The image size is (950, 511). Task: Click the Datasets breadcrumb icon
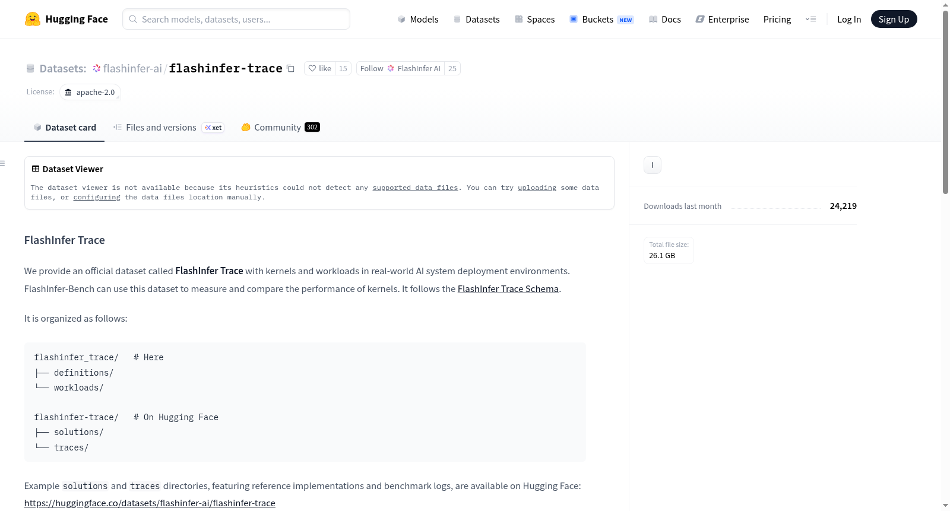point(30,68)
